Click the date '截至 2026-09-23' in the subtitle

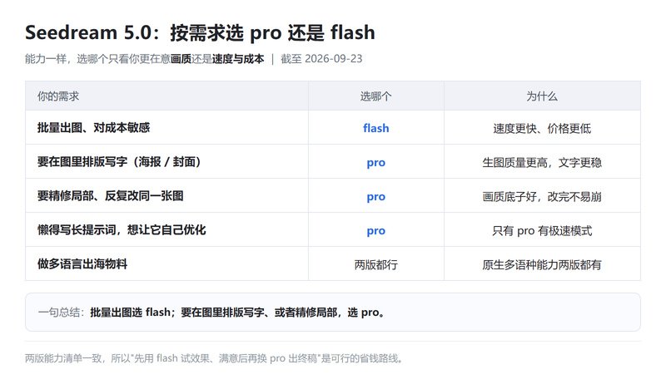pyautogui.click(x=321, y=58)
